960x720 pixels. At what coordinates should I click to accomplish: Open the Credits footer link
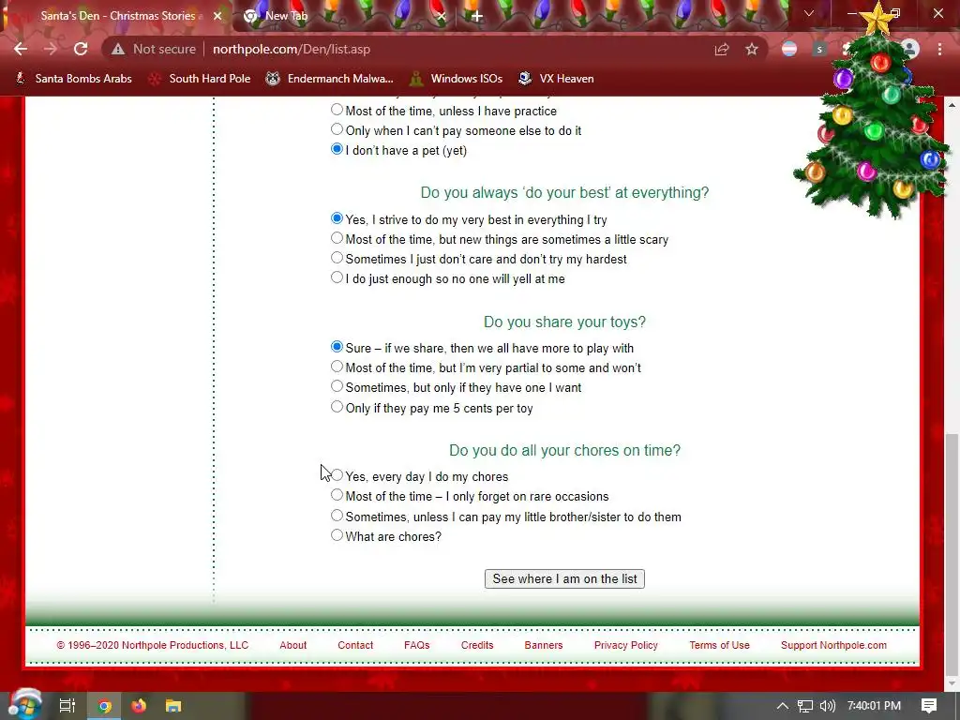477,645
